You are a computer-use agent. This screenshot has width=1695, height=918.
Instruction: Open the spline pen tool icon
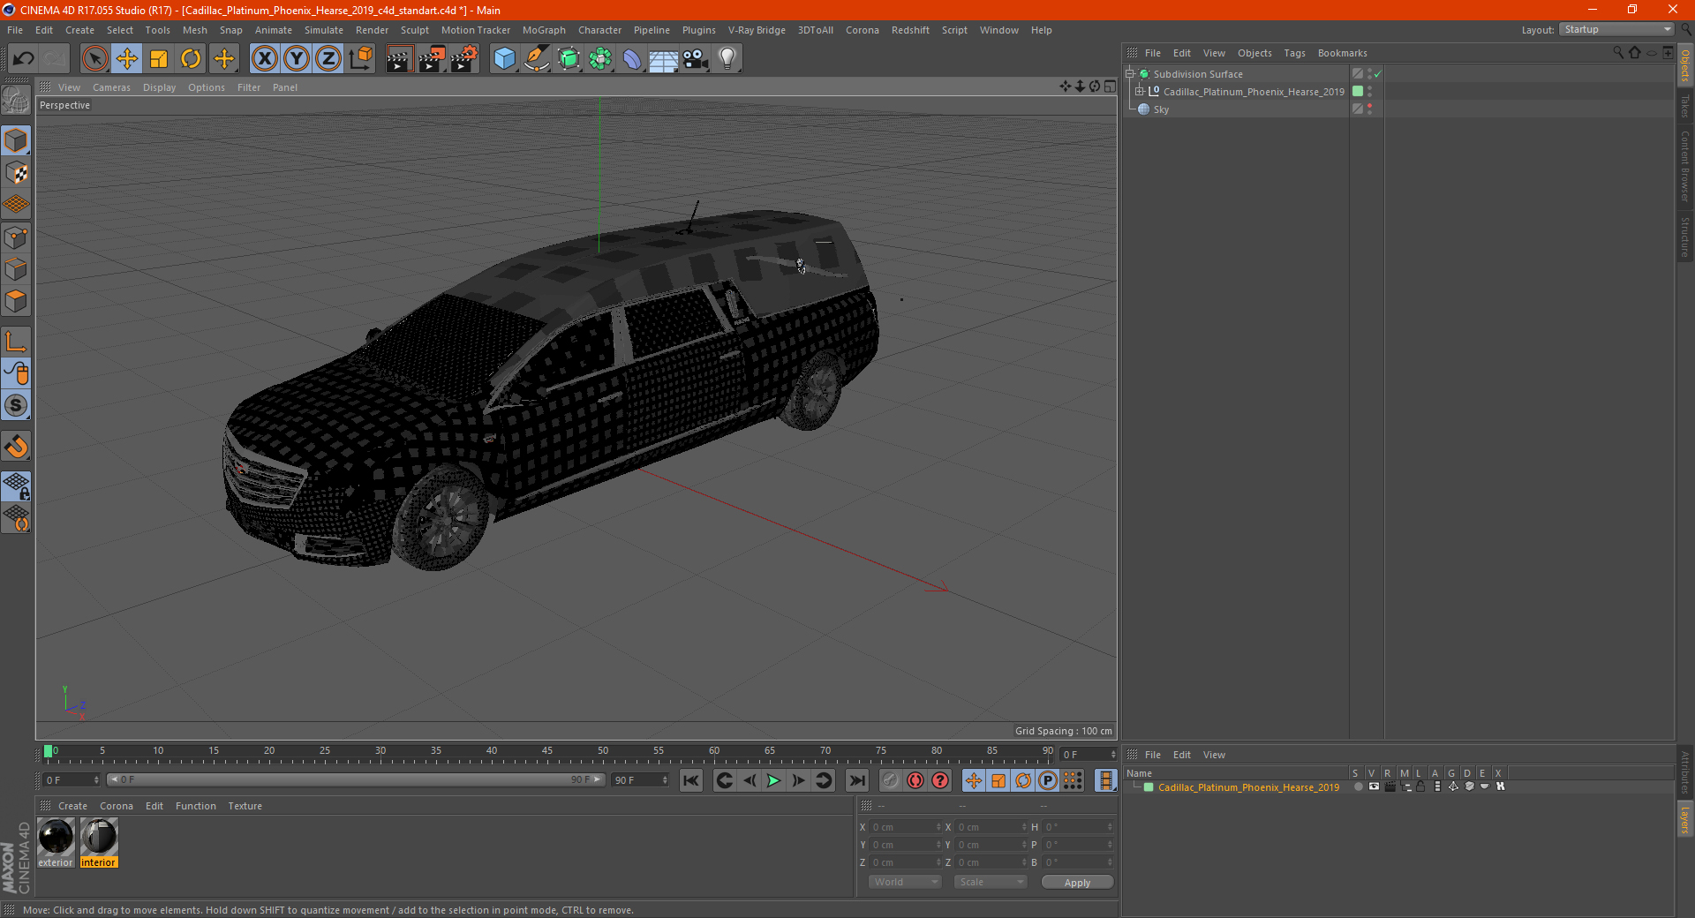(x=536, y=59)
